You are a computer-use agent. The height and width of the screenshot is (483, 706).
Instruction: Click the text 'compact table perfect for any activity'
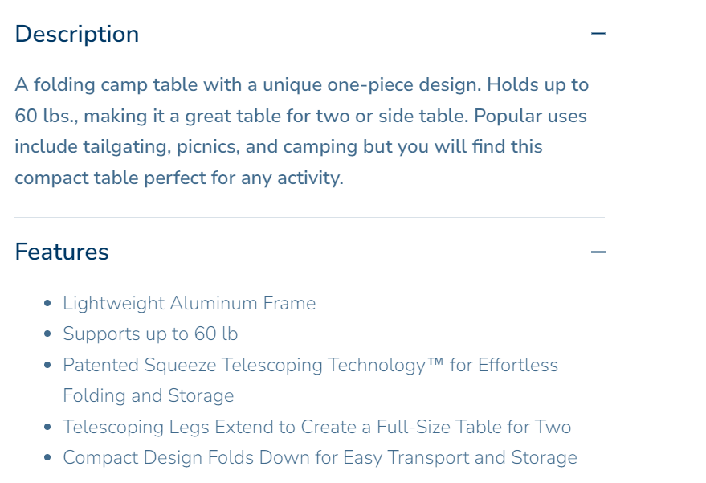point(178,178)
